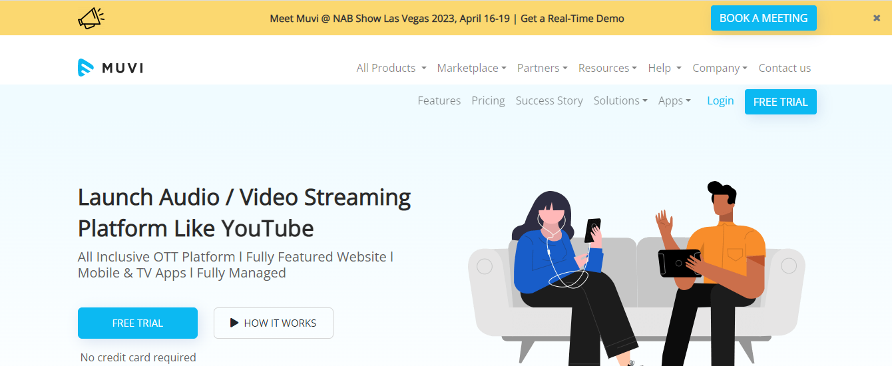This screenshot has height=366, width=892.
Task: Navigate to Pricing
Action: tap(488, 100)
